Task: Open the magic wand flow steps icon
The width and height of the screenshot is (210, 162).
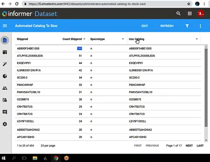Action: [5, 64]
